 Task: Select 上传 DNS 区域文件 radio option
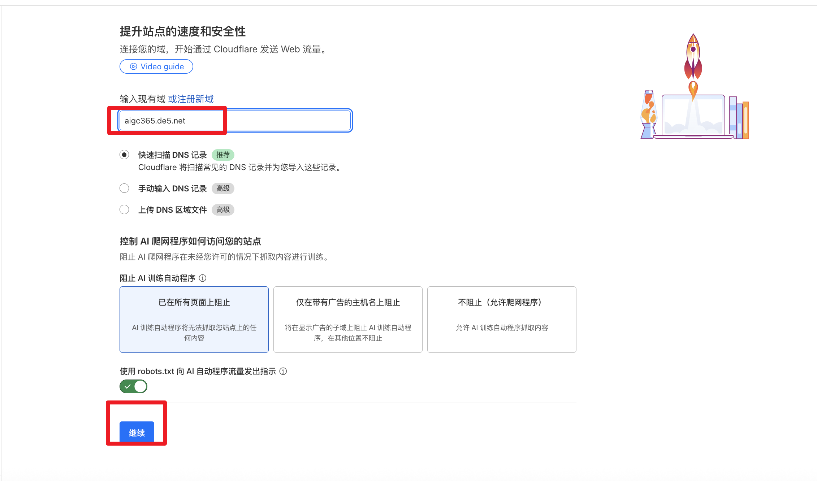click(x=124, y=209)
